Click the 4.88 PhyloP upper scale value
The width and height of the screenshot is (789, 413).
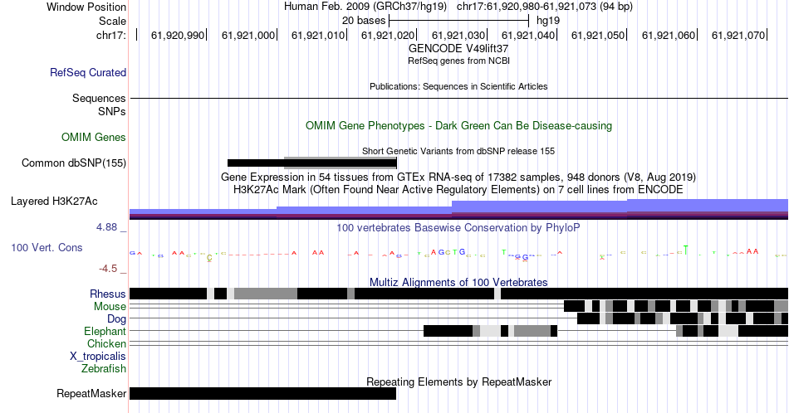[x=106, y=227]
